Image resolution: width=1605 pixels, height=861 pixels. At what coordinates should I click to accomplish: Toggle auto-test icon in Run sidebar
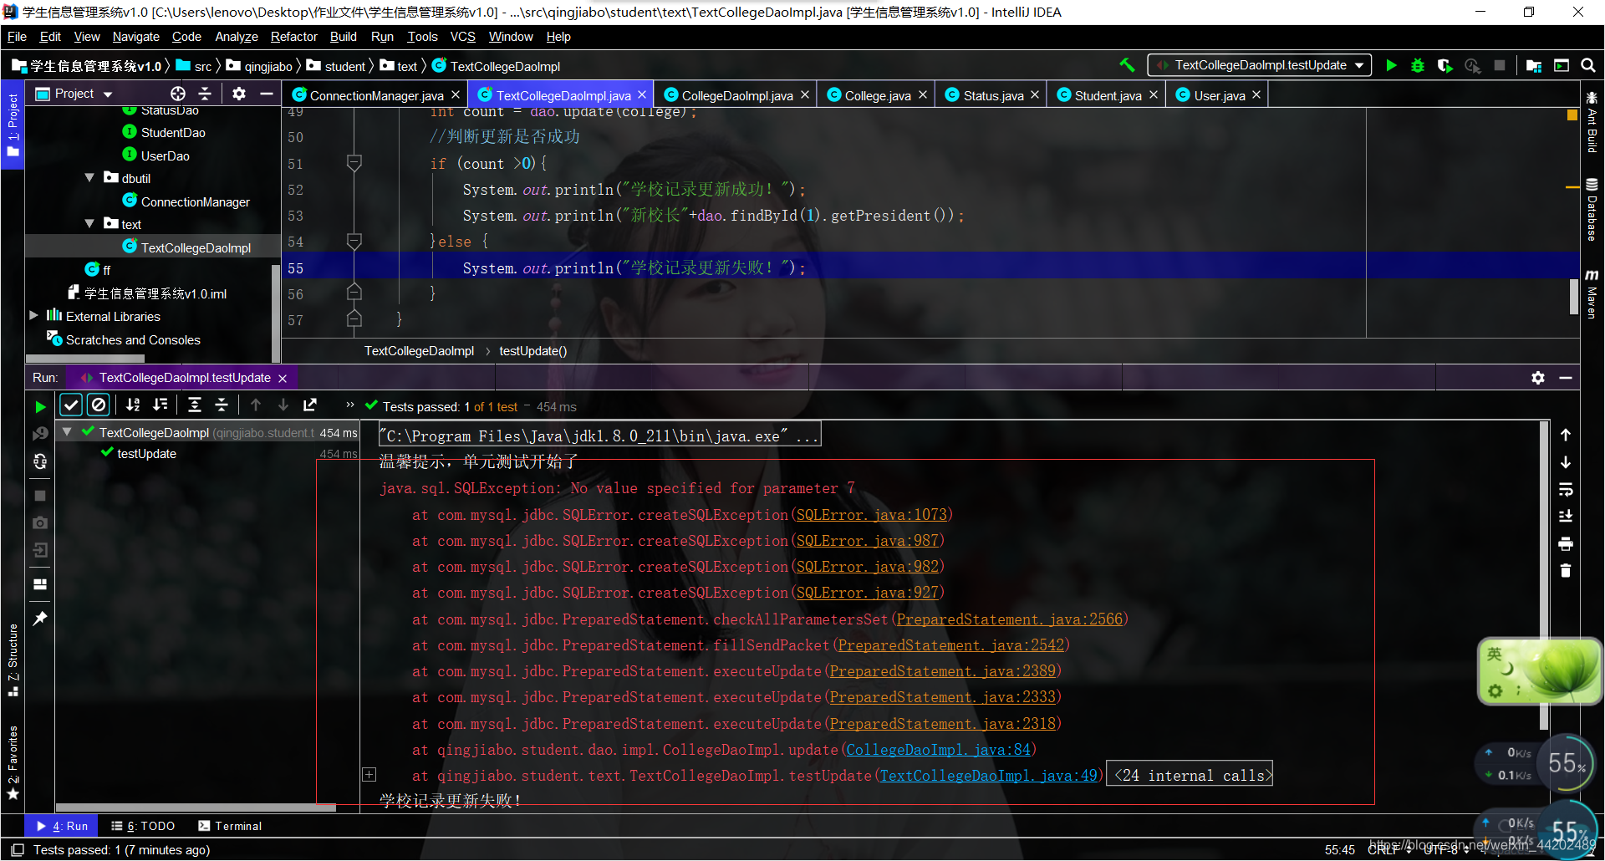tap(40, 461)
